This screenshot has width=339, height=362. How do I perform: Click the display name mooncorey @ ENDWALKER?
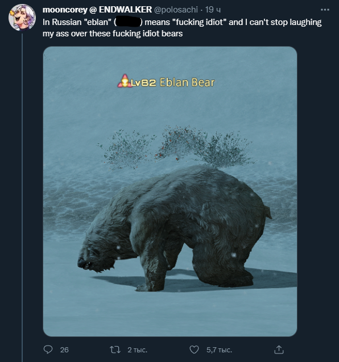click(97, 10)
